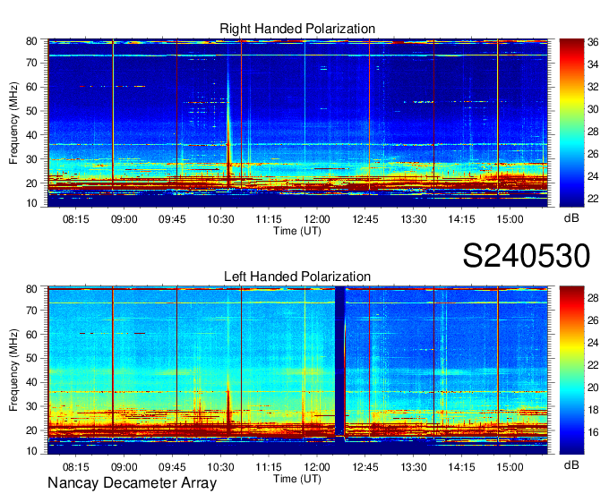This screenshot has height=494, width=609.
Task: Click 13:30 time tick of Left Handed plot
Action: pyautogui.click(x=414, y=467)
